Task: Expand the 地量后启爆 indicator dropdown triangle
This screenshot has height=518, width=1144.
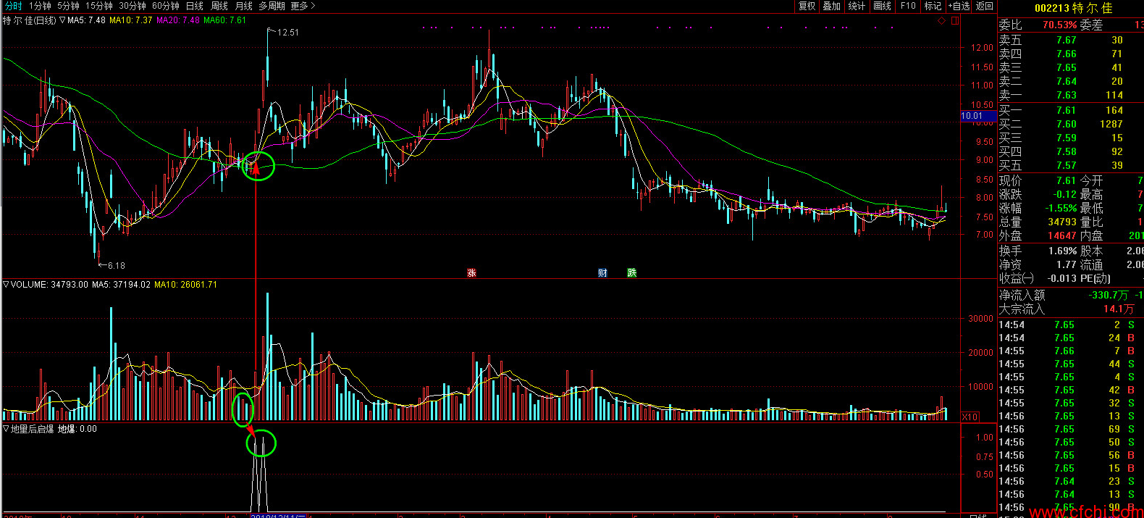Action: tap(7, 429)
